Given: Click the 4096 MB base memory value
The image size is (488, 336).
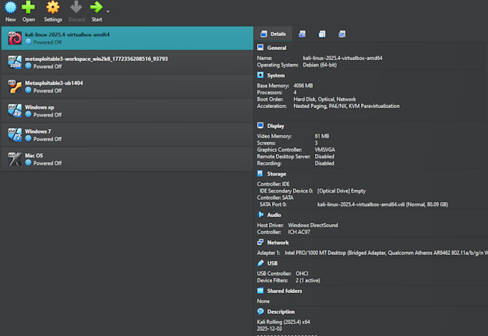Looking at the screenshot, I should click(303, 86).
